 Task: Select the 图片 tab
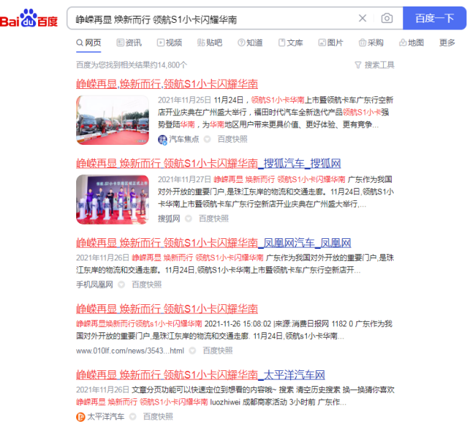pos(330,43)
